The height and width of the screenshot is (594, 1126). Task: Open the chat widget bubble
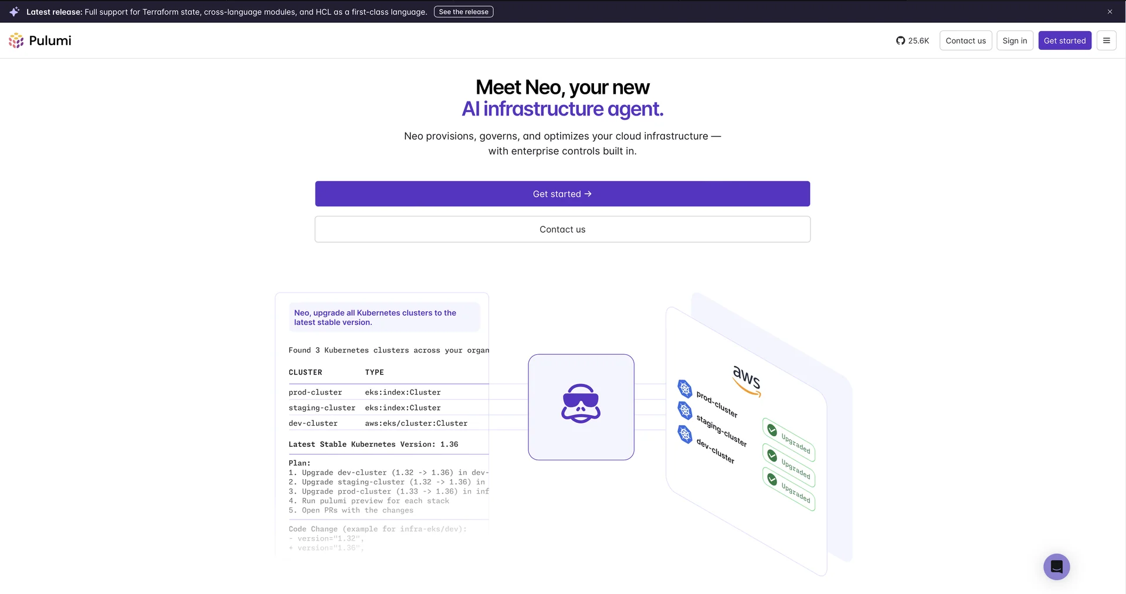click(x=1056, y=566)
